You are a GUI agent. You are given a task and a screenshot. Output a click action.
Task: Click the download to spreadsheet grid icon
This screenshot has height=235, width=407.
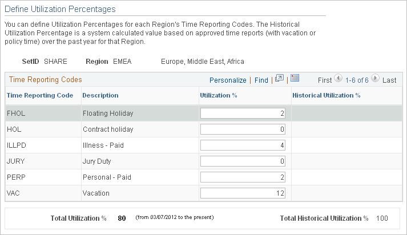tap(295, 79)
